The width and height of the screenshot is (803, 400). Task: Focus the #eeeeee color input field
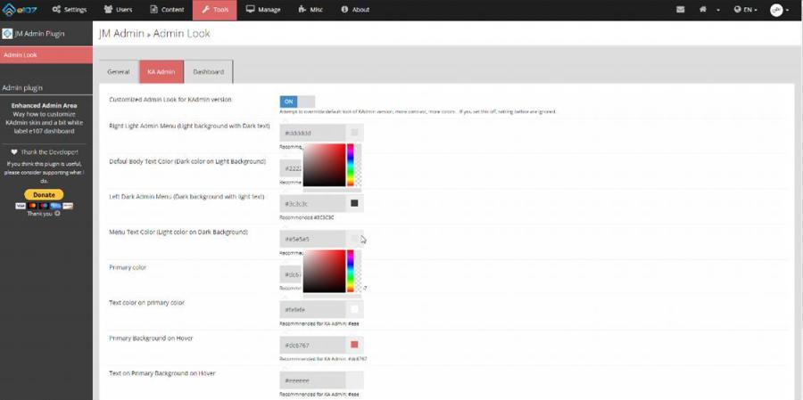[312, 380]
